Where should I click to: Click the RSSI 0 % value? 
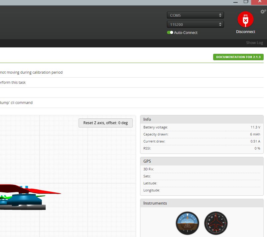point(257,148)
